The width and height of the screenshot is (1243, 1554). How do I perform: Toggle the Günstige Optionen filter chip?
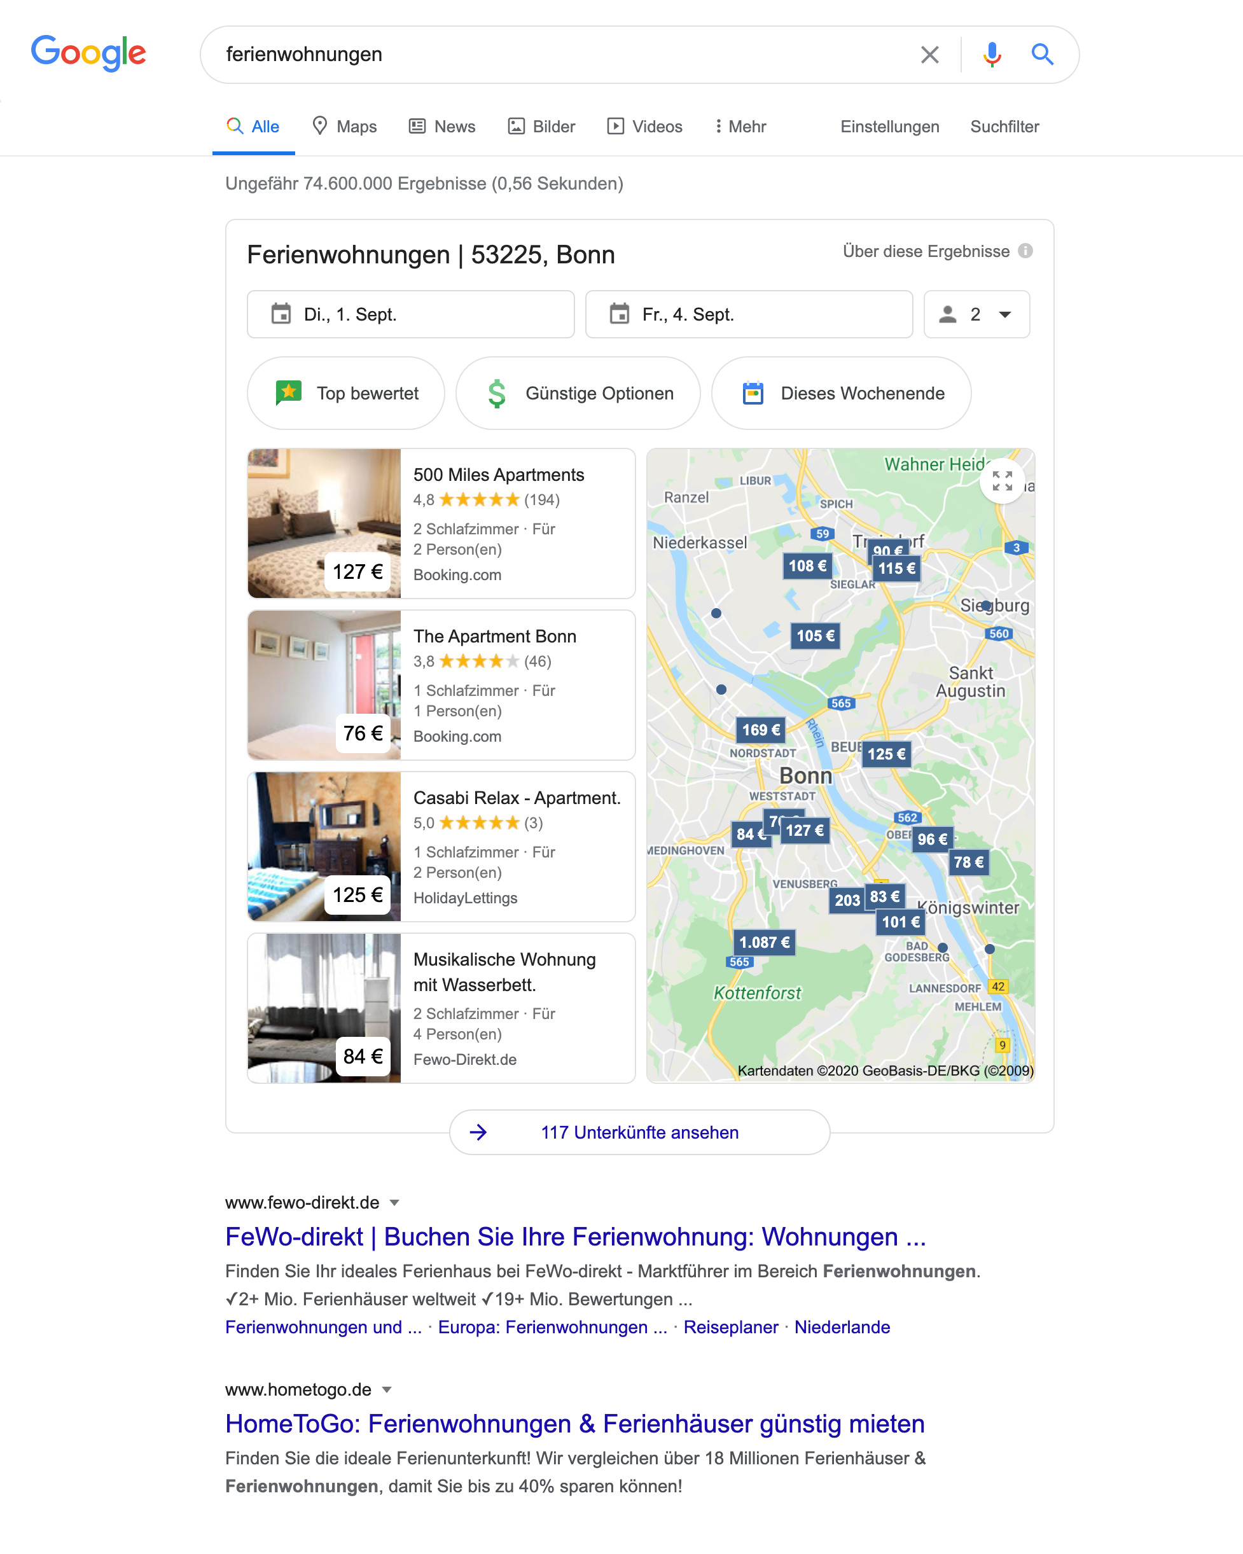tap(578, 394)
